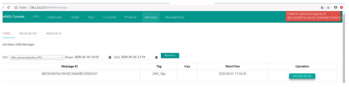Click the Message ID column header
This screenshot has width=349, height=95.
coord(69,67)
